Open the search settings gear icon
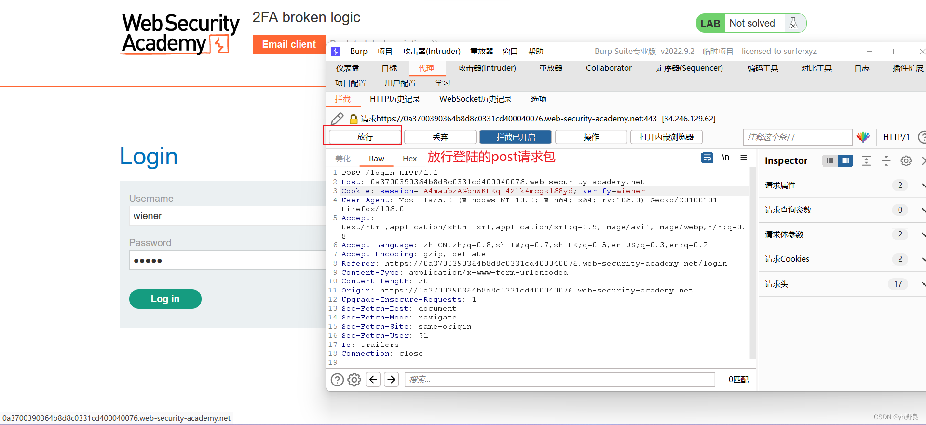The image size is (926, 425). click(x=354, y=380)
